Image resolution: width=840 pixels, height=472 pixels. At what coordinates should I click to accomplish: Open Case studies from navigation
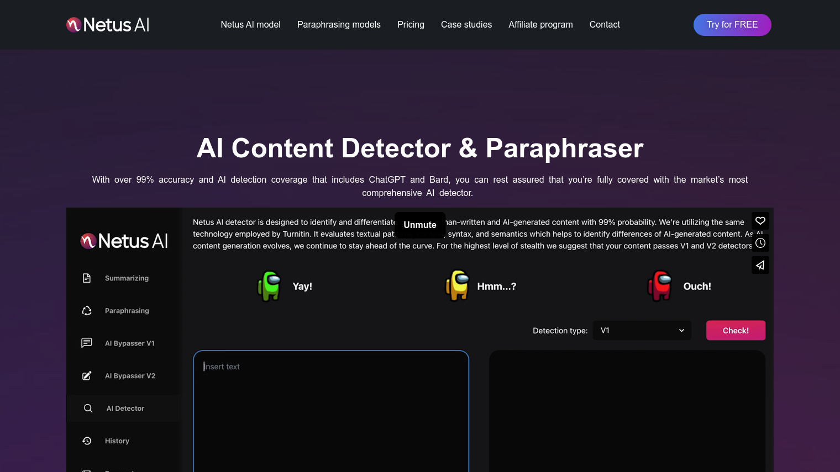(466, 25)
